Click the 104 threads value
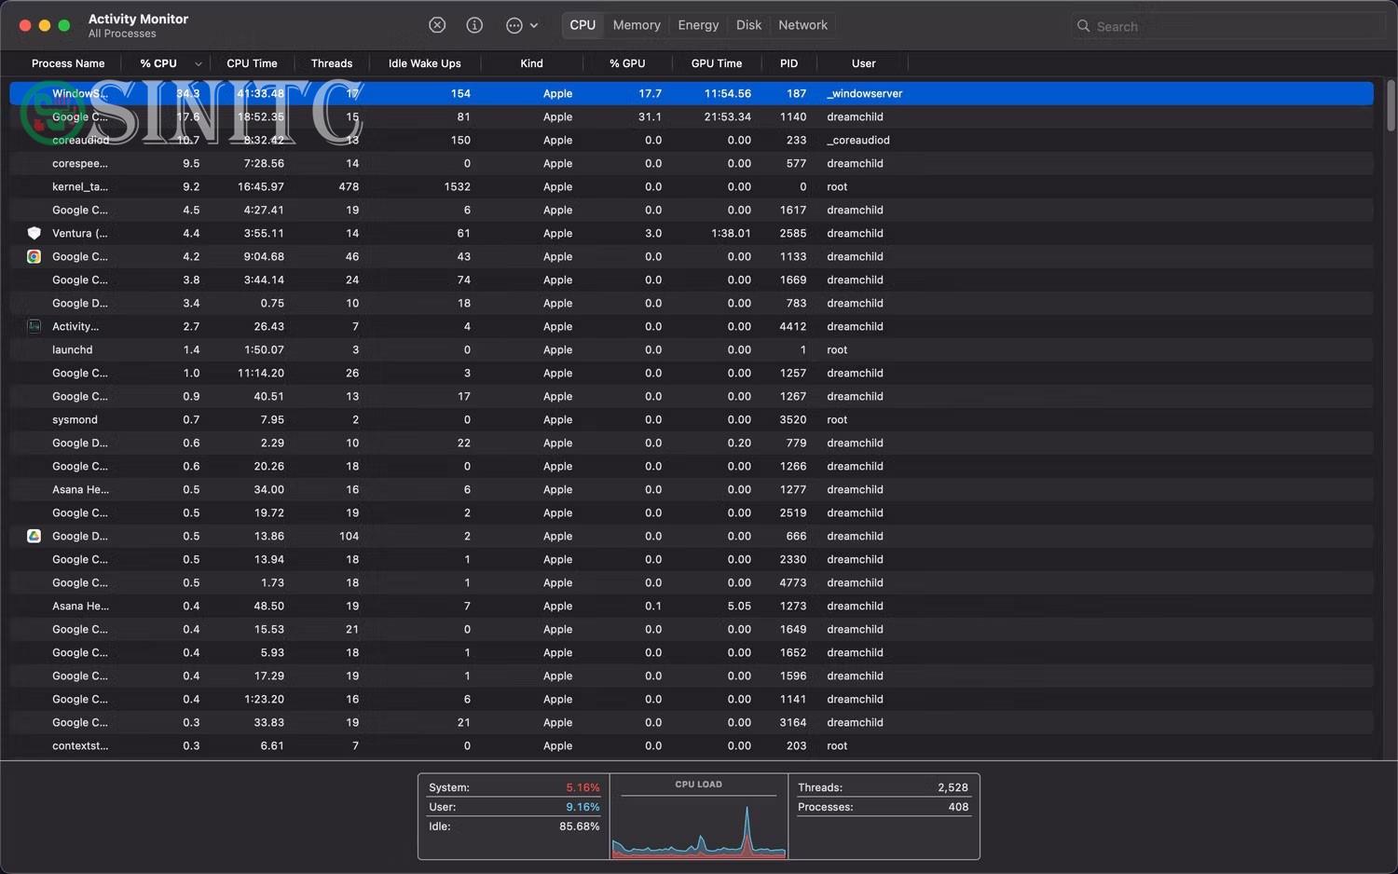The width and height of the screenshot is (1398, 874). coord(349,536)
